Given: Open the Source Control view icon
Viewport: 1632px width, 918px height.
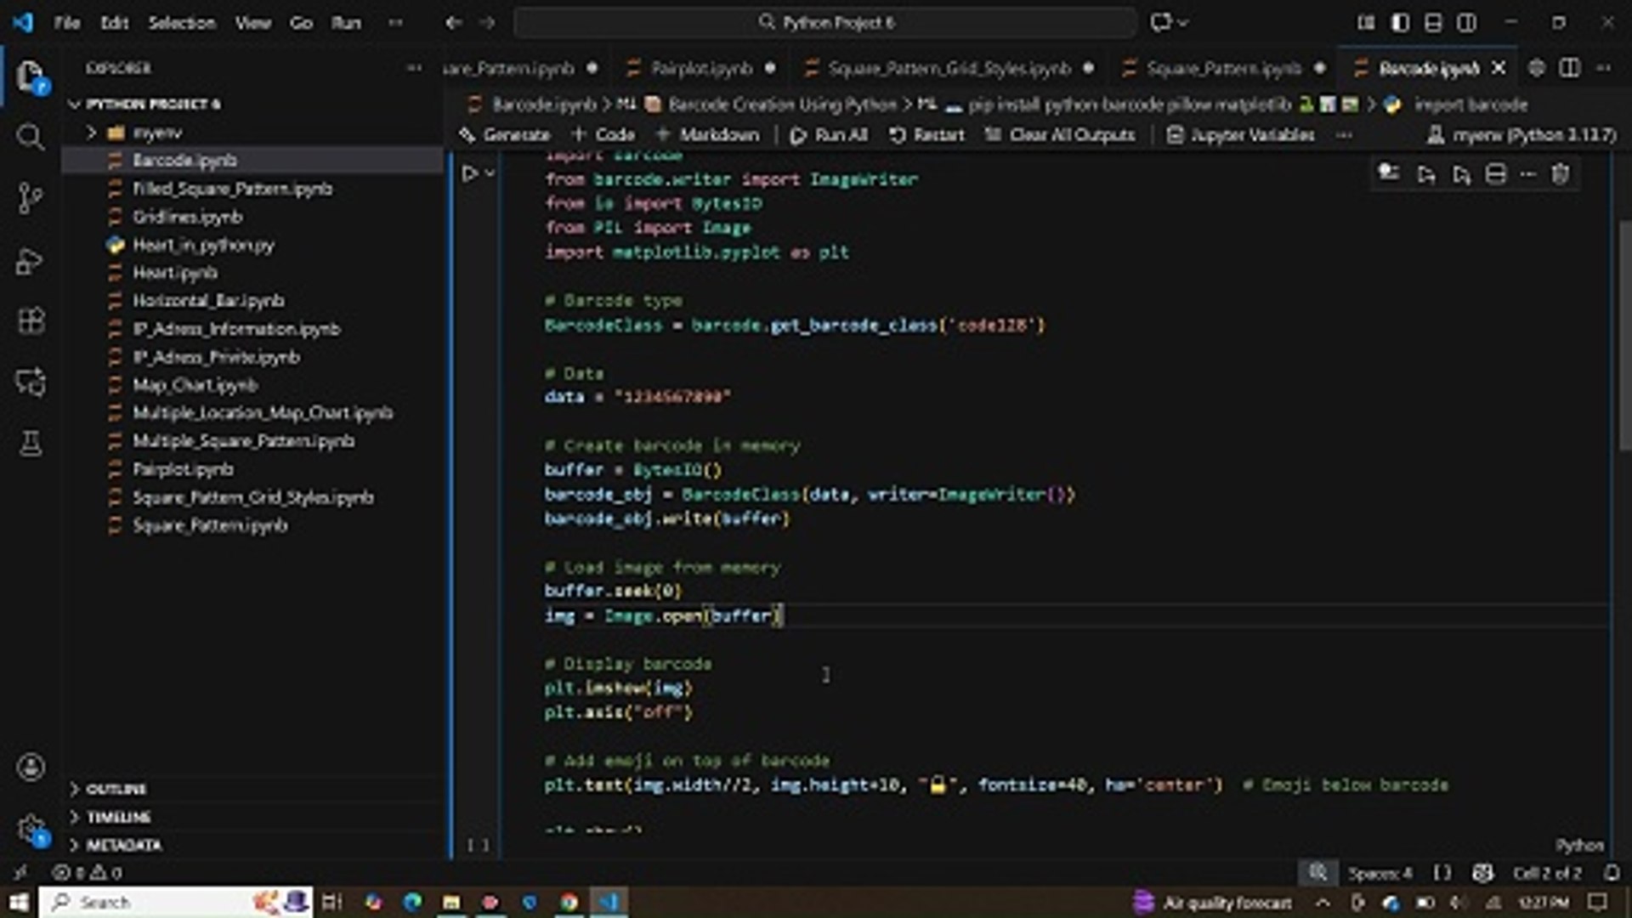Looking at the screenshot, I should click(31, 198).
